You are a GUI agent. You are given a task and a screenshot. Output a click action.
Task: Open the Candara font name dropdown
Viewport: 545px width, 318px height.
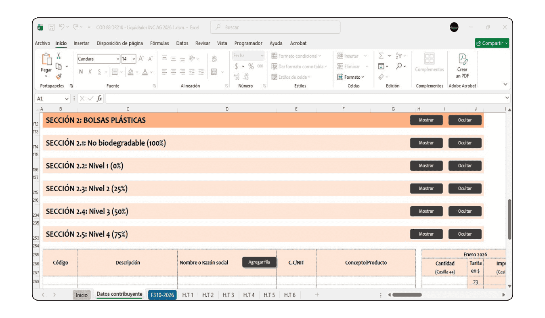[117, 59]
